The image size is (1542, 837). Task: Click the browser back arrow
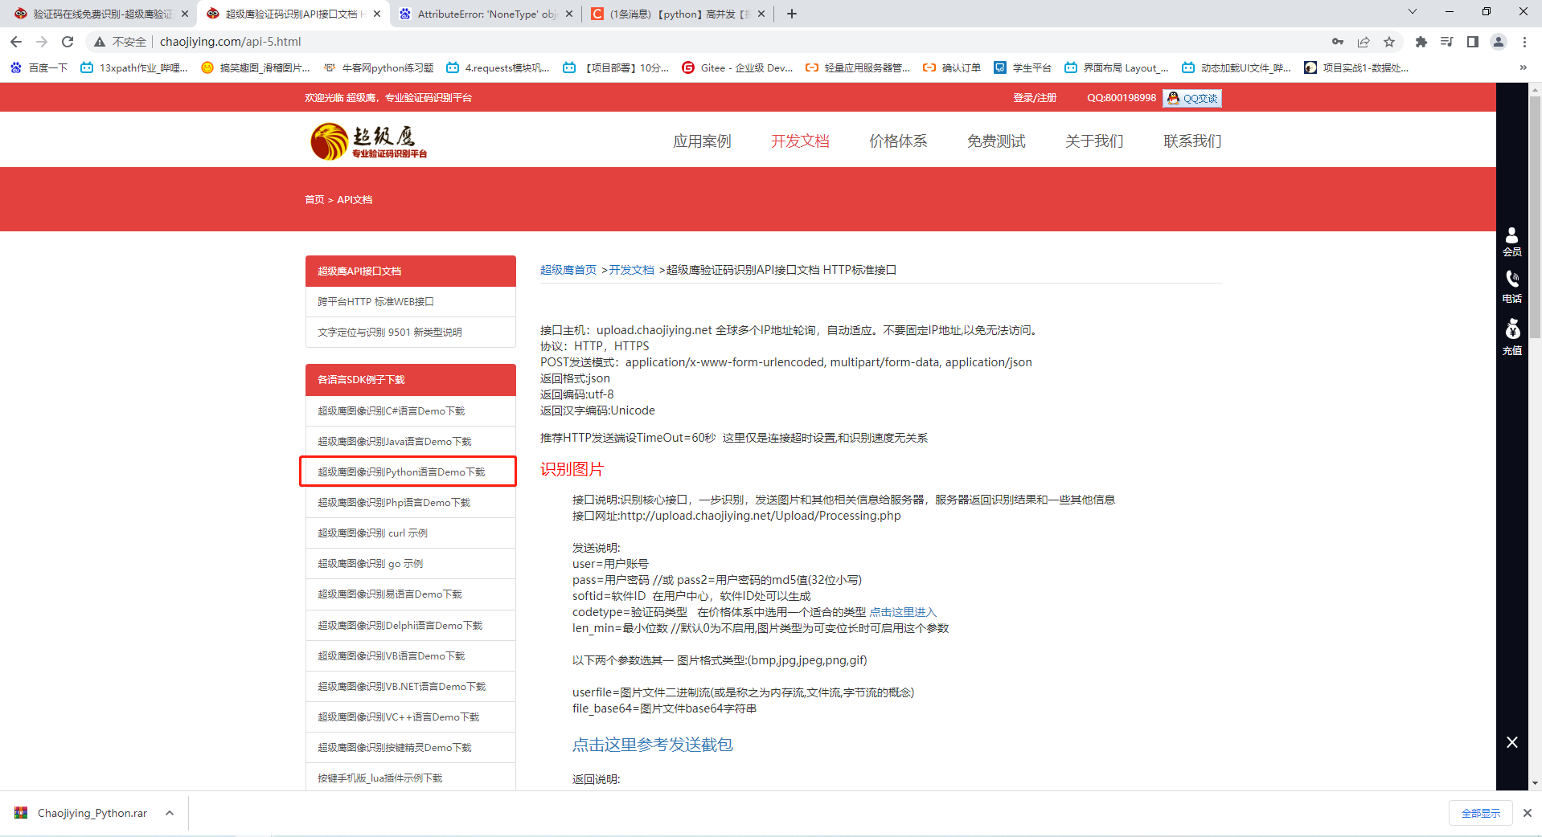(16, 42)
